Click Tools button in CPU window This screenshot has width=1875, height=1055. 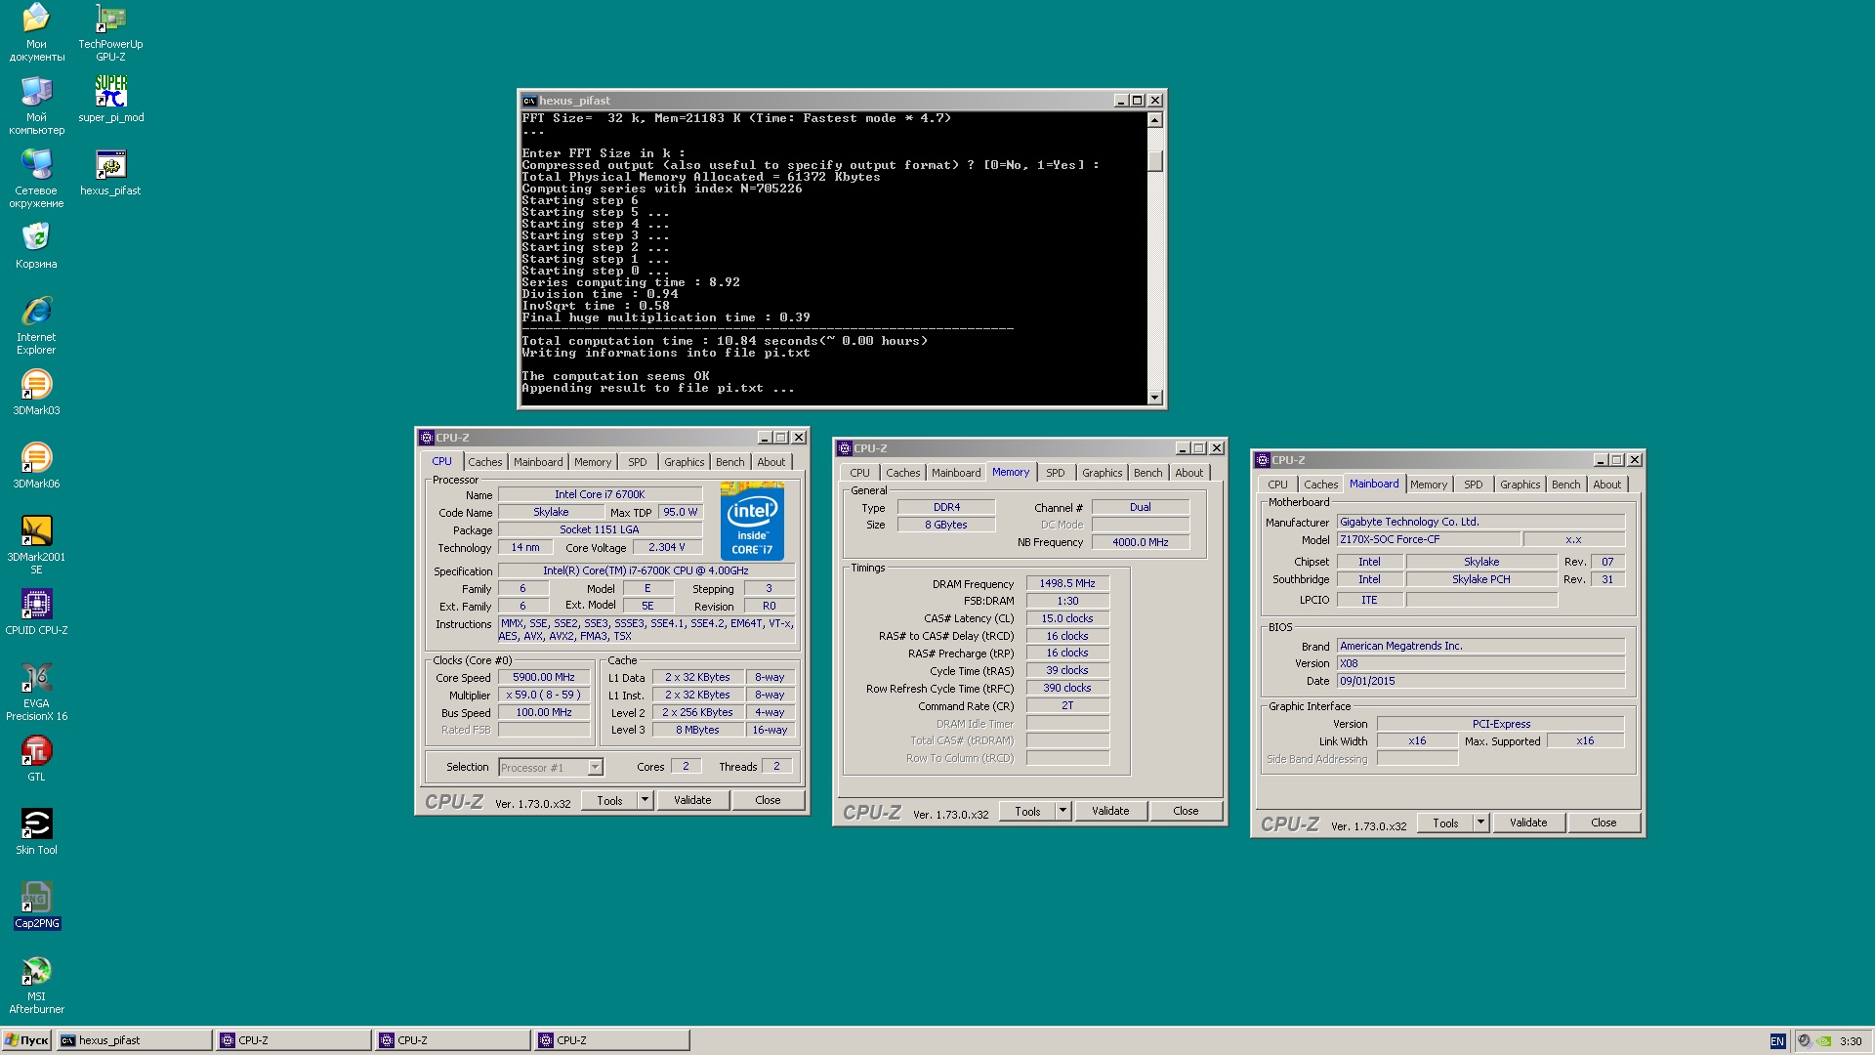click(609, 800)
